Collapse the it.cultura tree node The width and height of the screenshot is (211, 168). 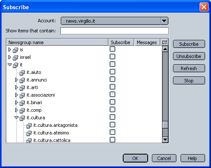(16, 118)
